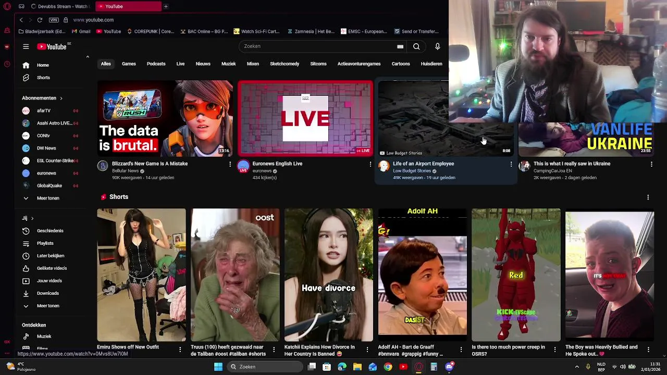Image resolution: width=667 pixels, height=375 pixels.
Task: Expand Abonnementen section arrow
Action: (x=61, y=98)
